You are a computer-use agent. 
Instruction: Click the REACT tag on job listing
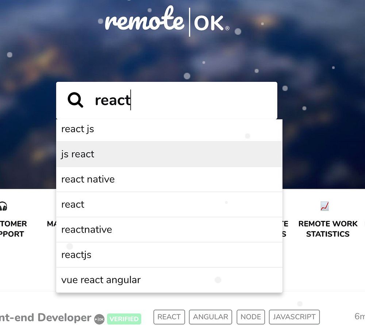click(169, 317)
